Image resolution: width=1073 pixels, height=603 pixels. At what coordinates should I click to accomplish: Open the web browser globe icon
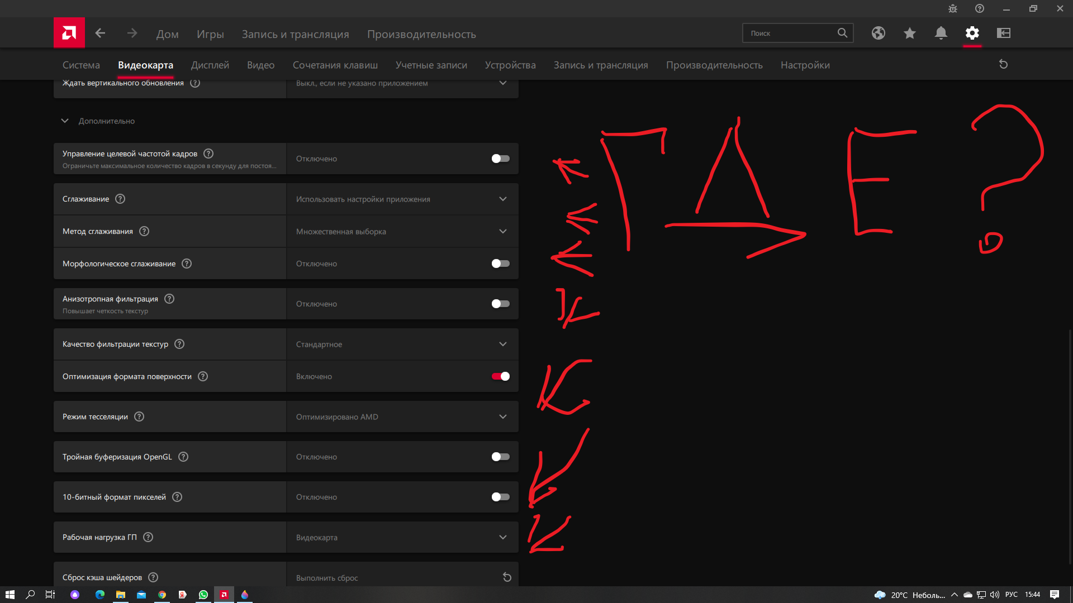[x=879, y=33]
